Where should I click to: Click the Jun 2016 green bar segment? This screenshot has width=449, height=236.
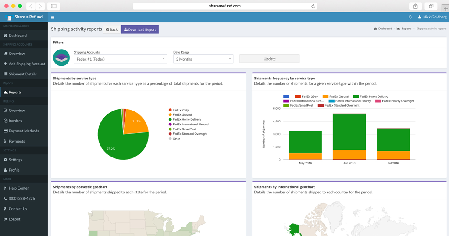coord(349,132)
